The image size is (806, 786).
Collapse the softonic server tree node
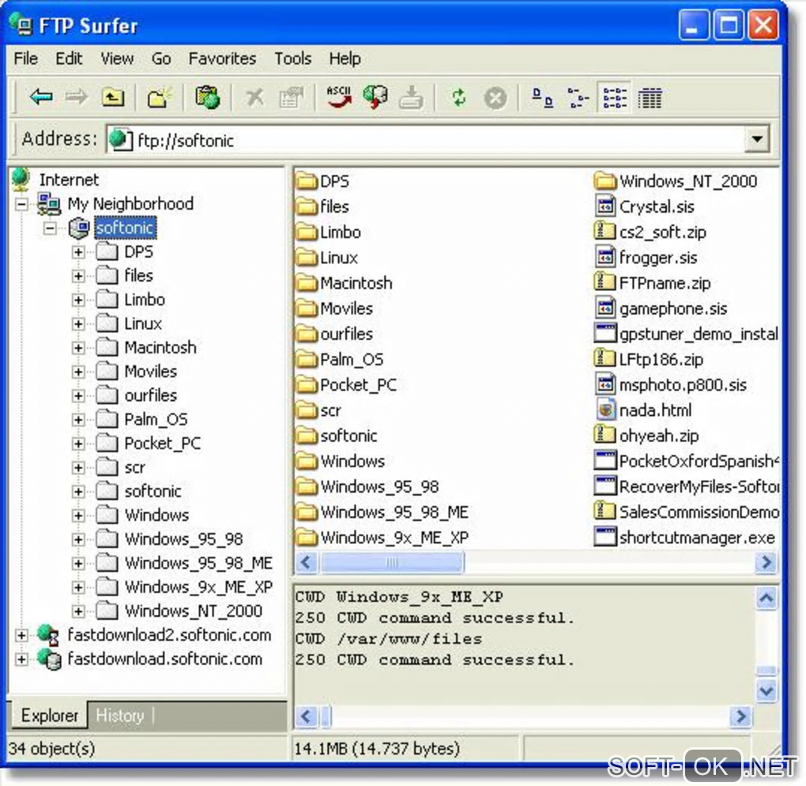pos(50,228)
